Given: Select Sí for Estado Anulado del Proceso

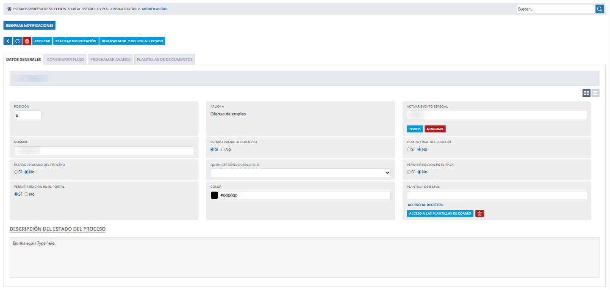Looking at the screenshot, I should tap(16, 172).
